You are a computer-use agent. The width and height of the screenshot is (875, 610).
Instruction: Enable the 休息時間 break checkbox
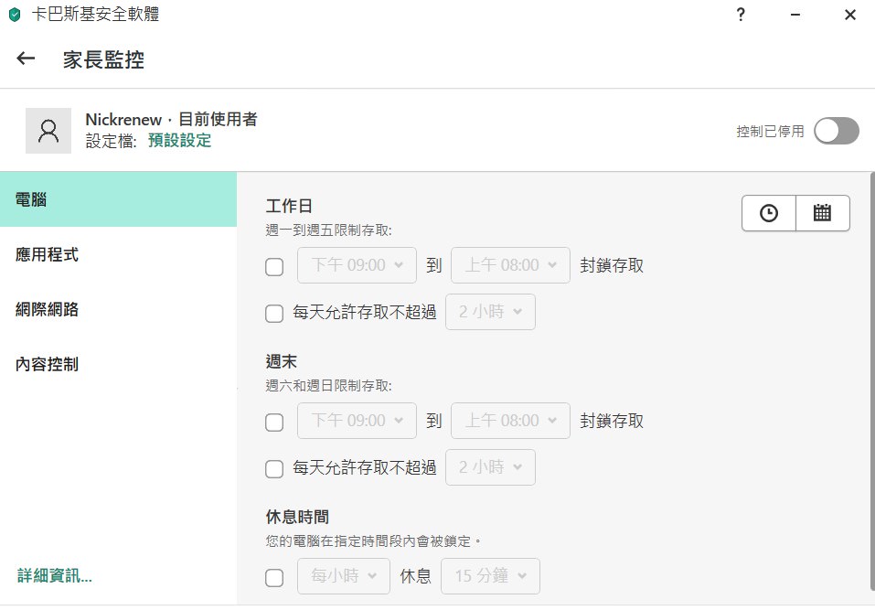click(x=274, y=578)
